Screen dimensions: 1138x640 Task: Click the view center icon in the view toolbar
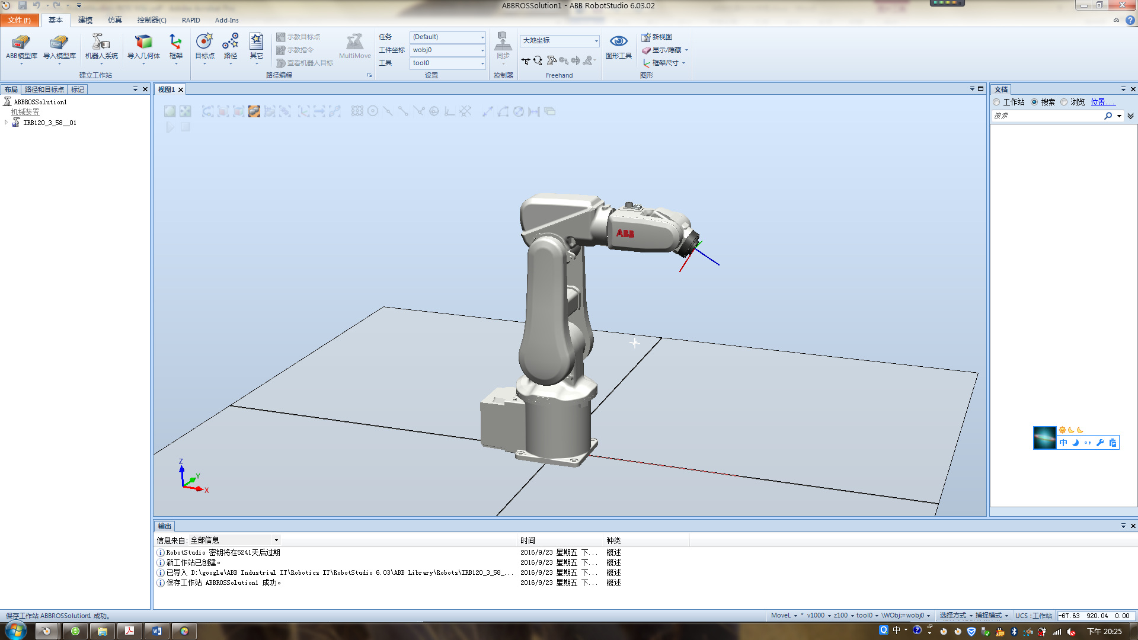(x=186, y=111)
